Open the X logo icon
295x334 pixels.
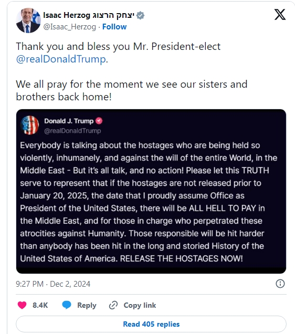280,15
